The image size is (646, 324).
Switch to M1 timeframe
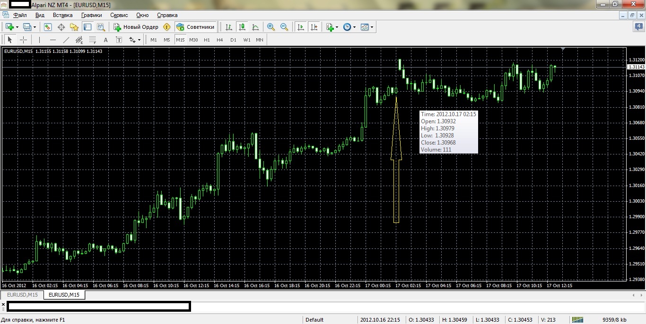click(154, 40)
